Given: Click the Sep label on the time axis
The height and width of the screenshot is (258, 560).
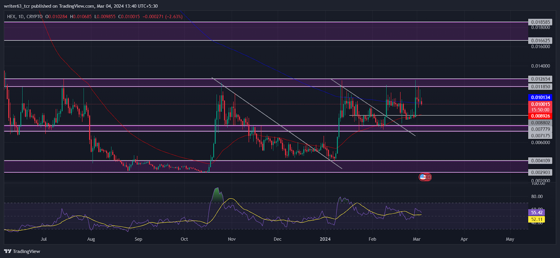Looking at the screenshot, I should click(x=138, y=239).
